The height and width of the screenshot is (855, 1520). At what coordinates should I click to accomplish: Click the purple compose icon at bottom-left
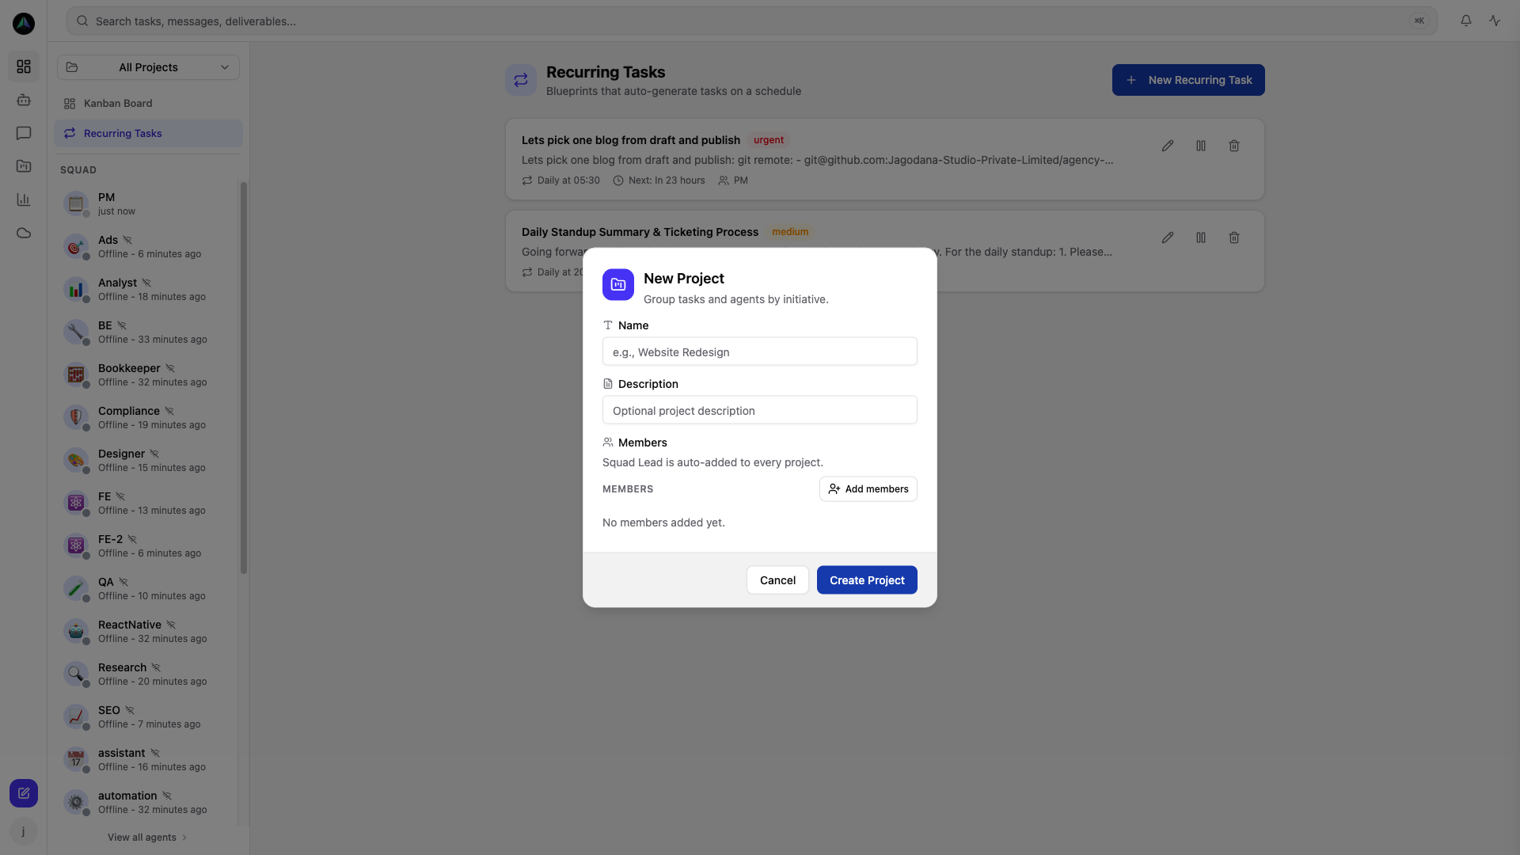coord(24,793)
